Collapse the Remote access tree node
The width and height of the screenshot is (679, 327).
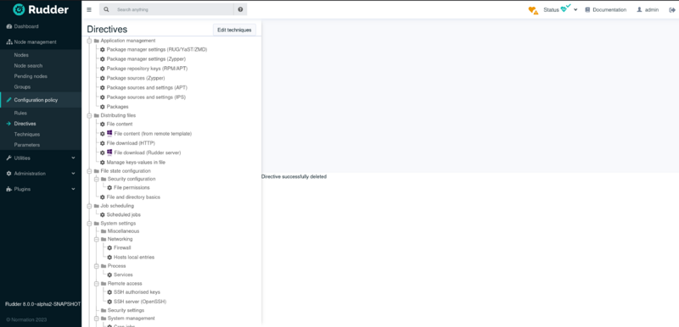(97, 284)
